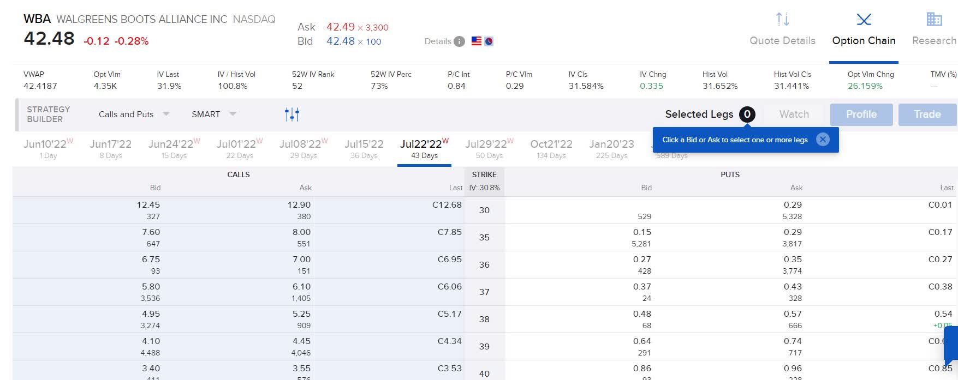Select put ask 0.57 at strike 38

[793, 314]
